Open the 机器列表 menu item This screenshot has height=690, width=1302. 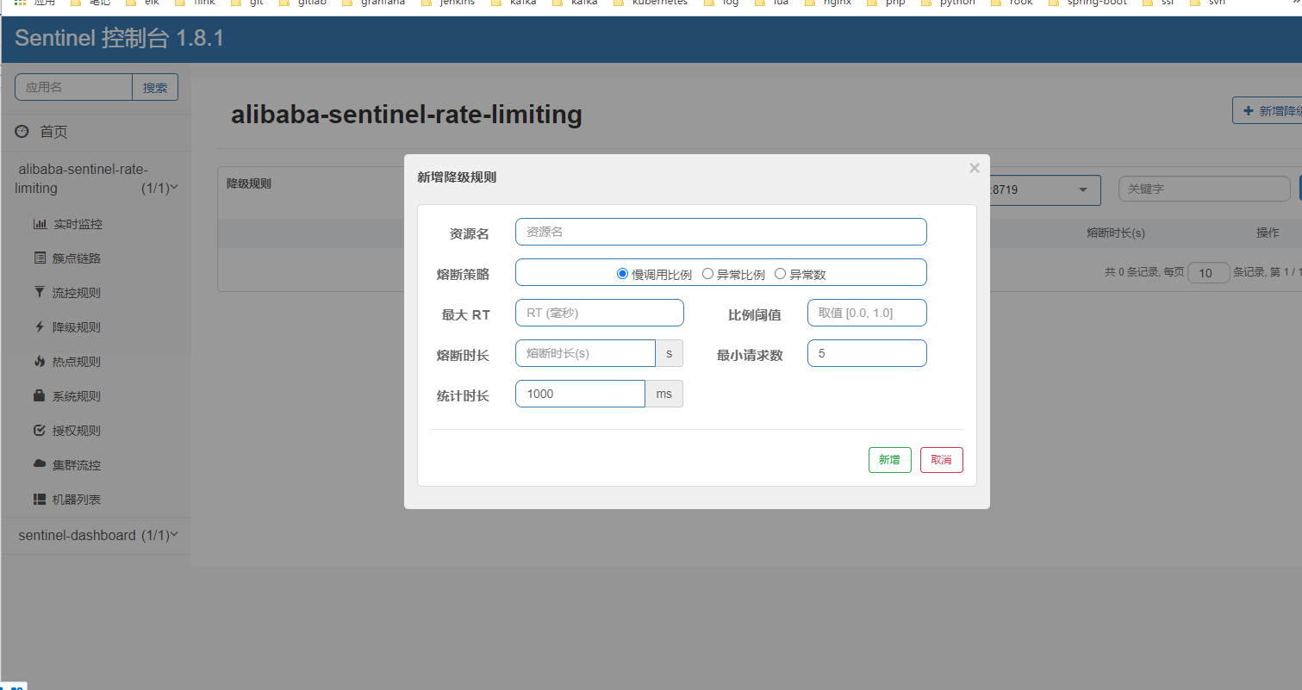(x=78, y=500)
